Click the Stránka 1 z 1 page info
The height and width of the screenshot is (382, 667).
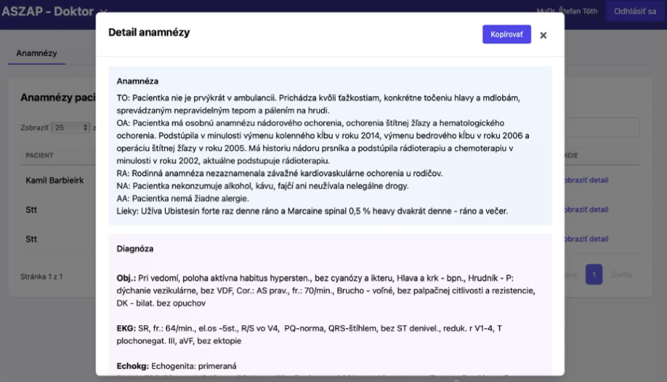pyautogui.click(x=42, y=276)
